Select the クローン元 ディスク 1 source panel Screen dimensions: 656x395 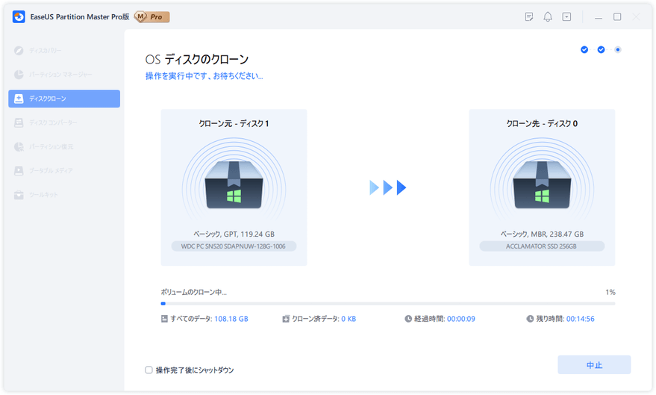tap(234, 187)
